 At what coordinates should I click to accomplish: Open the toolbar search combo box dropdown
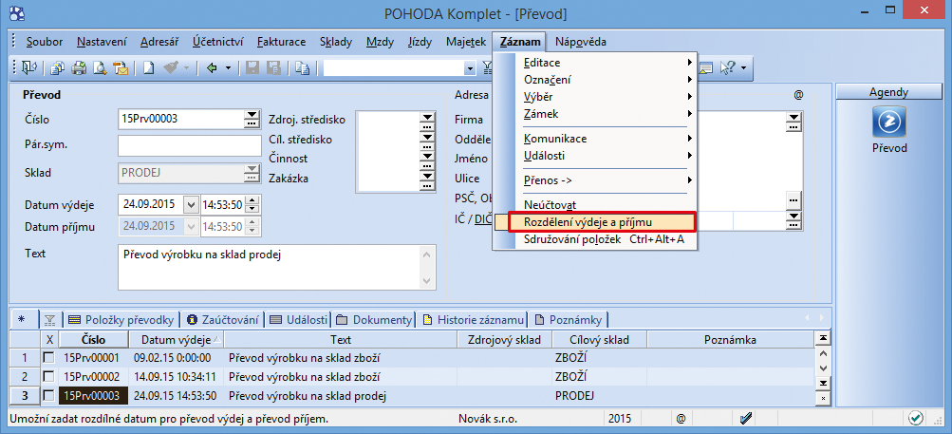pos(469,68)
